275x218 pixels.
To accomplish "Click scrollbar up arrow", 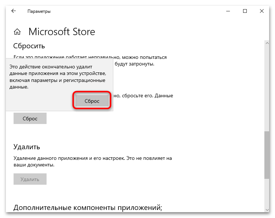I will pos(267,43).
